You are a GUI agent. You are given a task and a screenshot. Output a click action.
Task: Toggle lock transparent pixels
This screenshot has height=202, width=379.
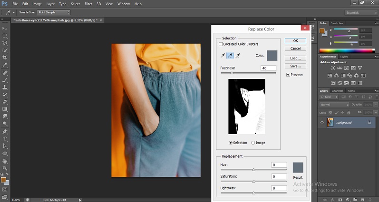[330, 113]
